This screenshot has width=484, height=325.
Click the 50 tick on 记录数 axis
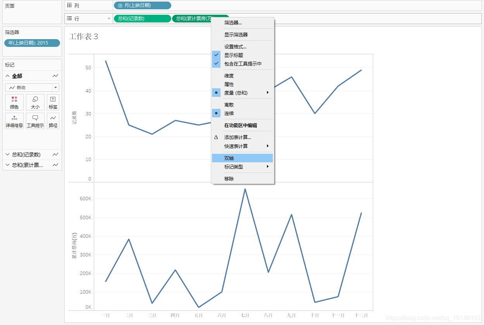(88, 68)
